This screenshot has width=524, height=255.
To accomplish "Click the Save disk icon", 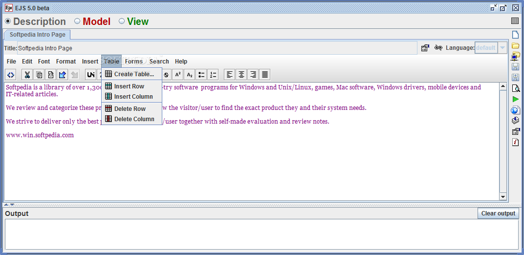I will [x=515, y=67].
